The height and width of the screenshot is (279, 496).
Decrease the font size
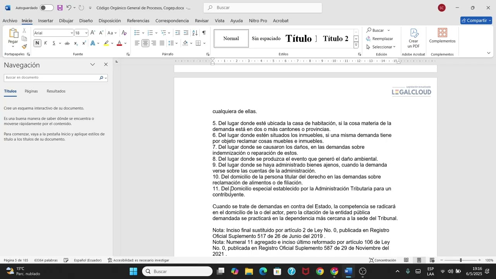coord(101,33)
